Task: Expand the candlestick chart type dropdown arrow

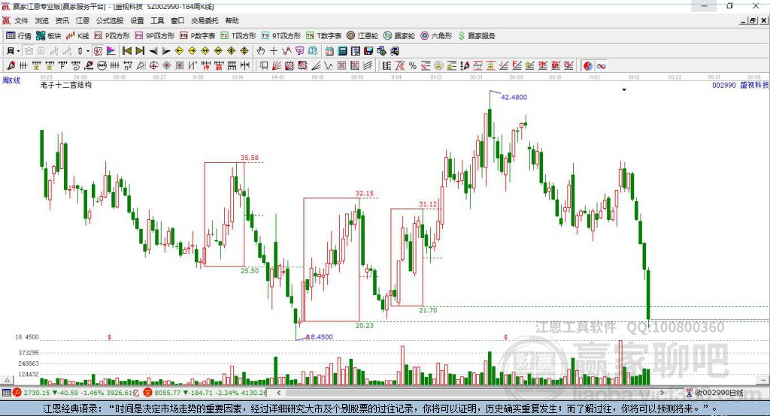Action: [x=88, y=51]
